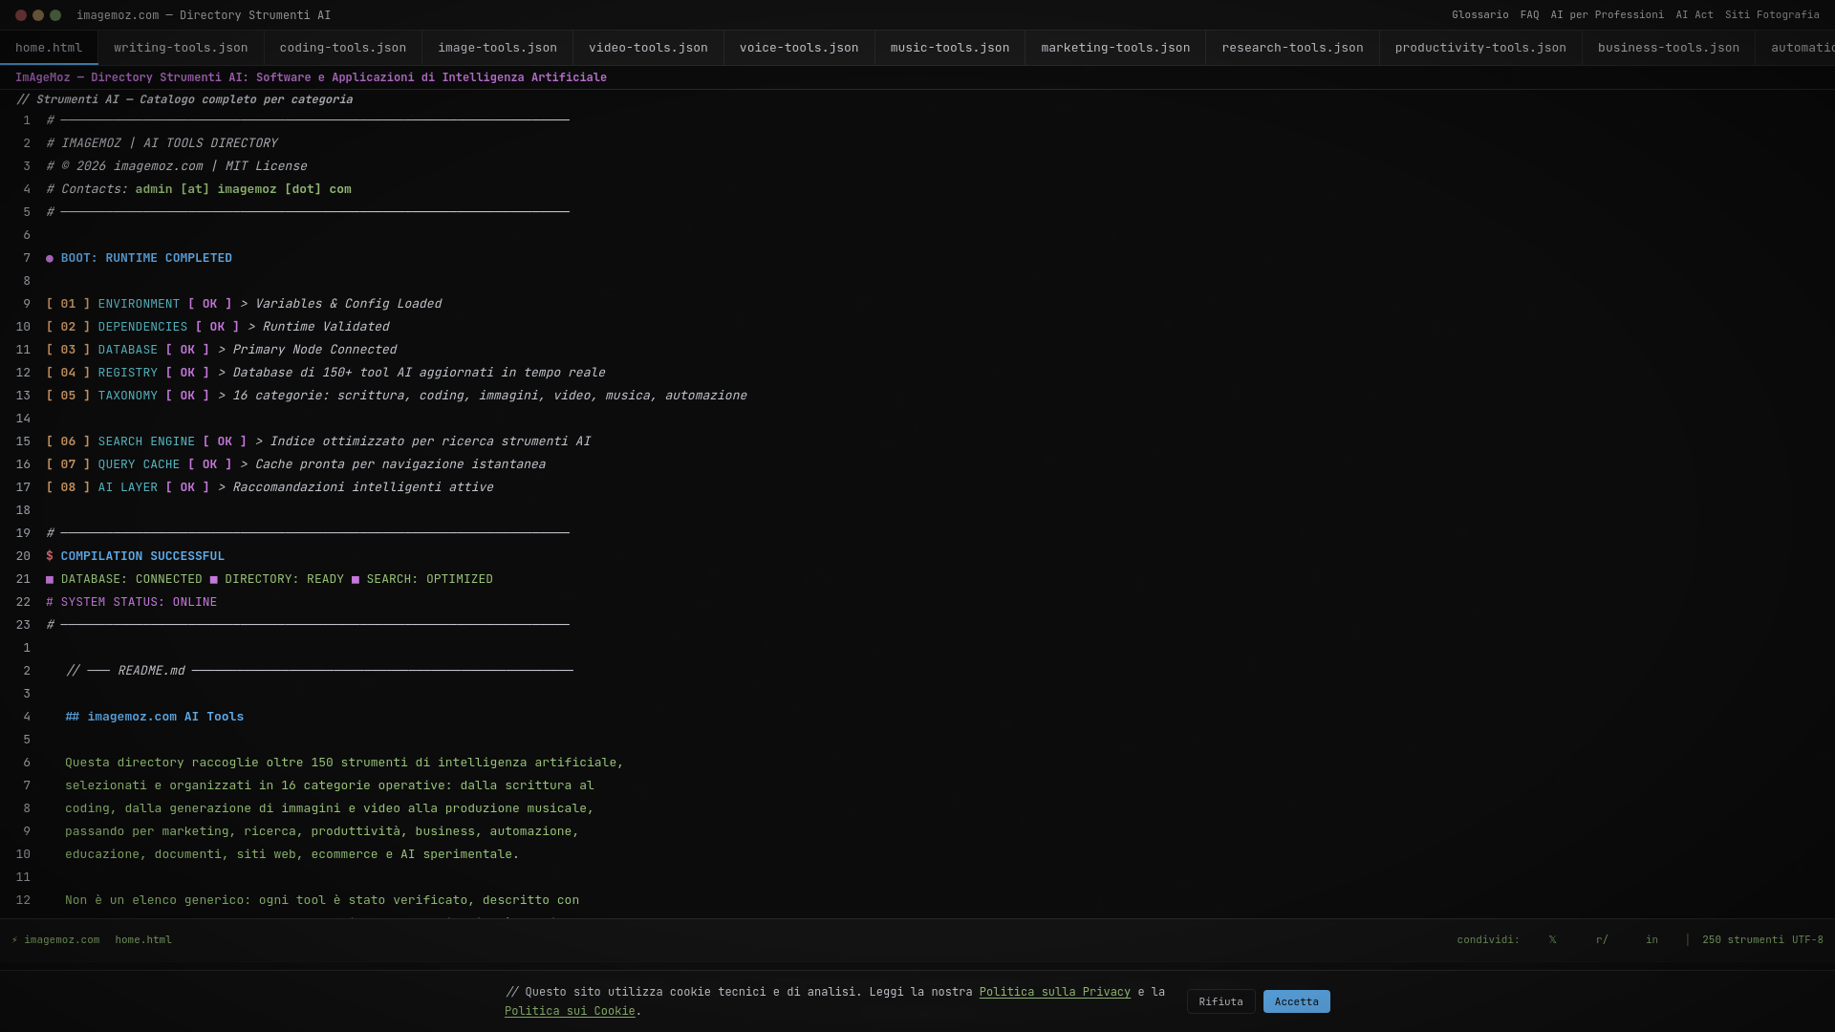1835x1032 pixels.
Task: Click the DATABASE Primary Node Connected line
Action: pos(221,350)
